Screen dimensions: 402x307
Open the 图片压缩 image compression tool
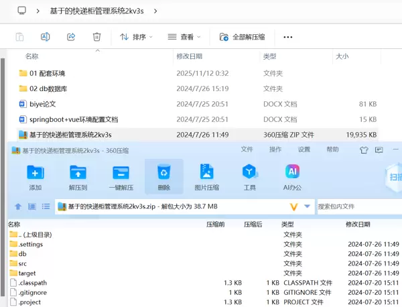pyautogui.click(x=206, y=177)
